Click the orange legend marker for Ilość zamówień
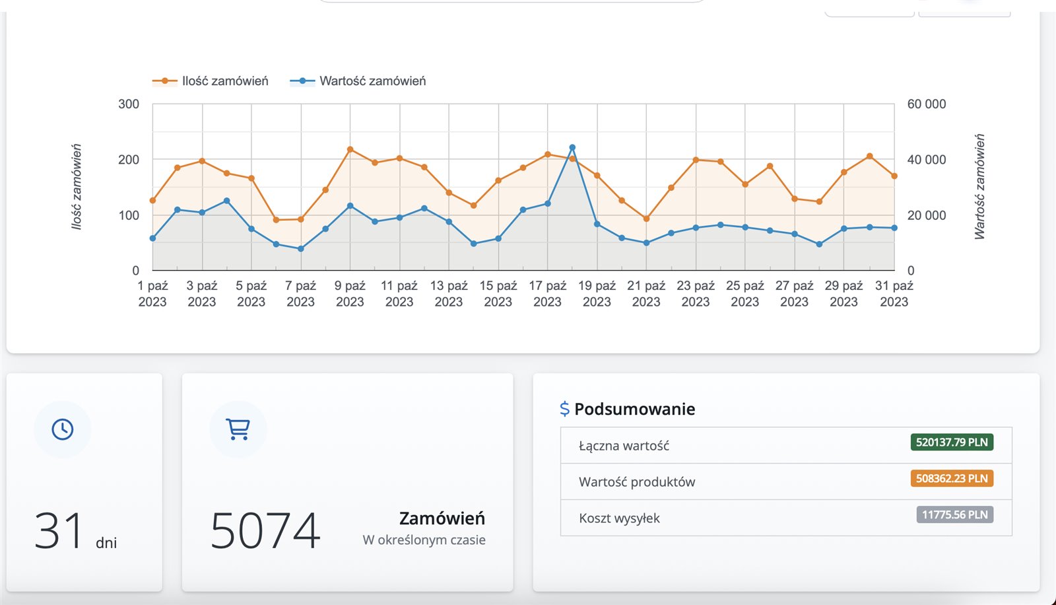 coord(164,81)
